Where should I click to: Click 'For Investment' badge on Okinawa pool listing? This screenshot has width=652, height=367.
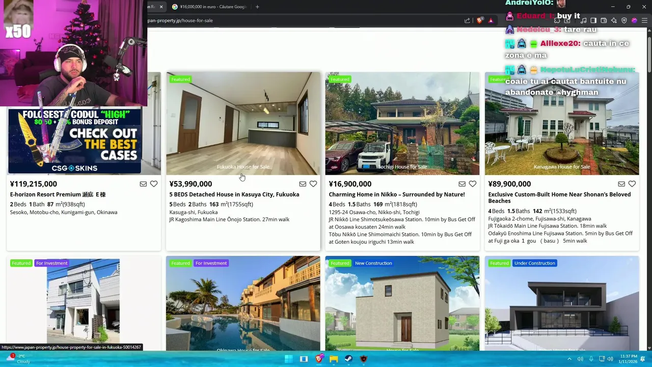pos(211,263)
